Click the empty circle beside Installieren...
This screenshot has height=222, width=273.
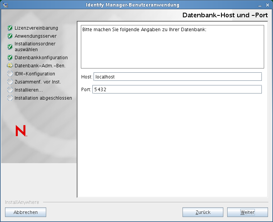pos(10,90)
